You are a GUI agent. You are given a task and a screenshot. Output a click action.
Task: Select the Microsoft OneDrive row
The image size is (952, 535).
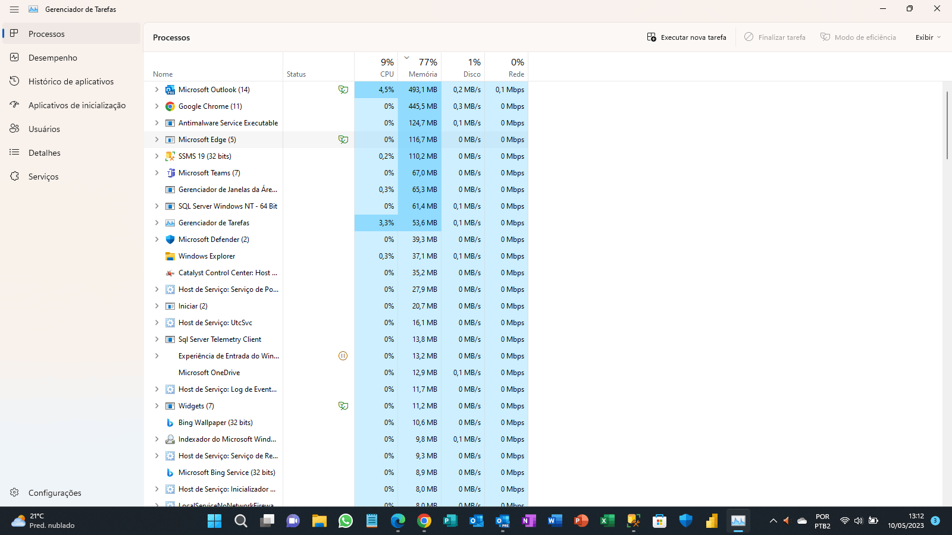[336, 373]
